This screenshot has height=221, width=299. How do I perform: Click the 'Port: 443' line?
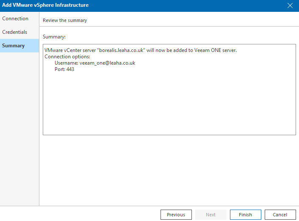click(x=64, y=69)
